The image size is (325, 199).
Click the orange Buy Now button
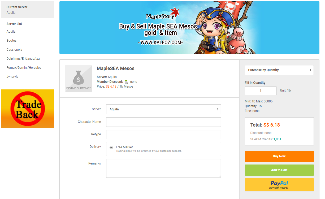279,156
